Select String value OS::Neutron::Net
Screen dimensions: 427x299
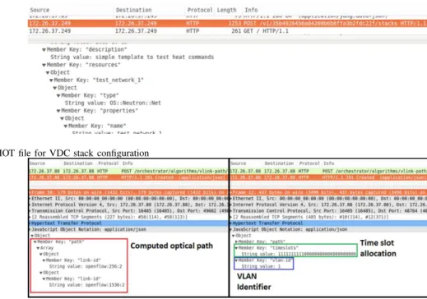click(113, 103)
